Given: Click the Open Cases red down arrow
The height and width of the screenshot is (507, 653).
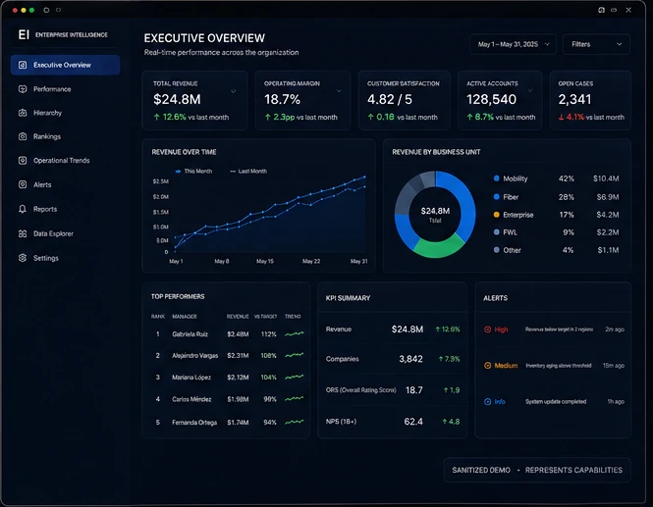Looking at the screenshot, I should pyautogui.click(x=561, y=118).
